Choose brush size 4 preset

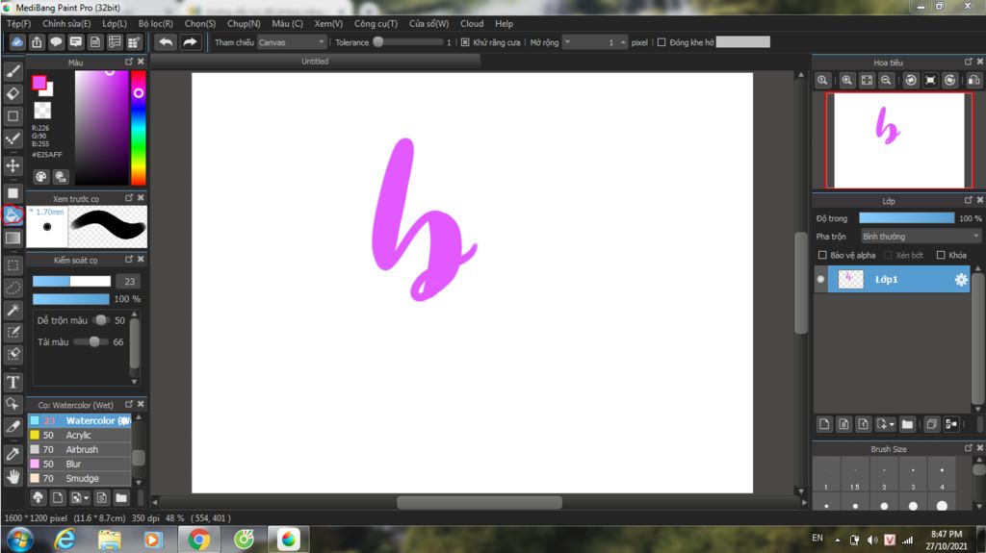(942, 476)
